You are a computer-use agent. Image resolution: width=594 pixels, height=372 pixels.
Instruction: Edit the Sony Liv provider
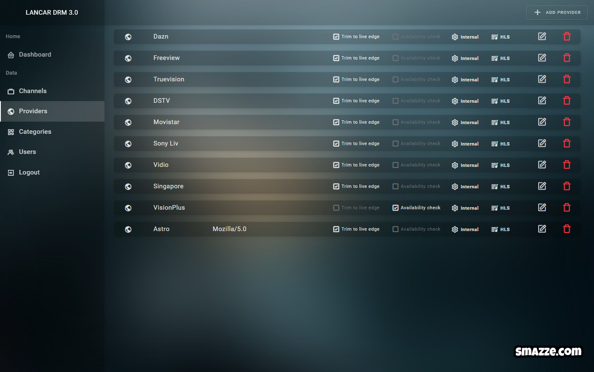pyautogui.click(x=542, y=143)
